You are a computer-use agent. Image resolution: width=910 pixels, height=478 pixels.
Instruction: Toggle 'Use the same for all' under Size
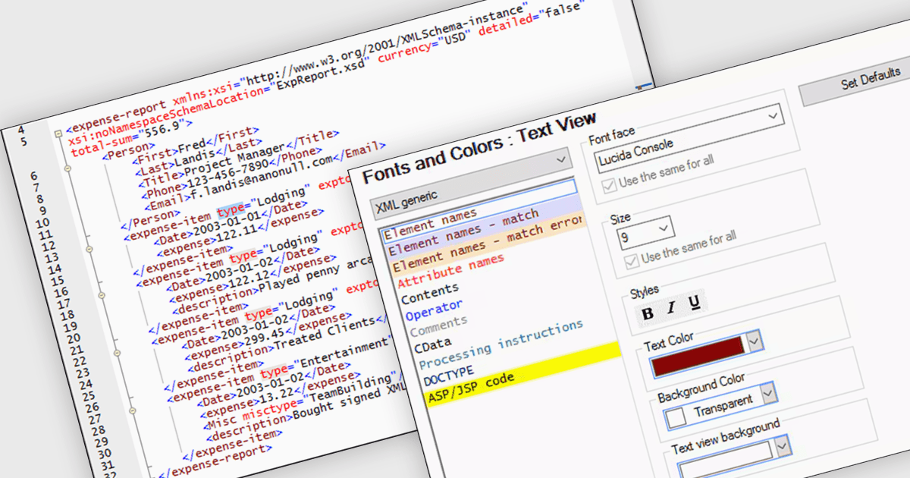pos(630,261)
